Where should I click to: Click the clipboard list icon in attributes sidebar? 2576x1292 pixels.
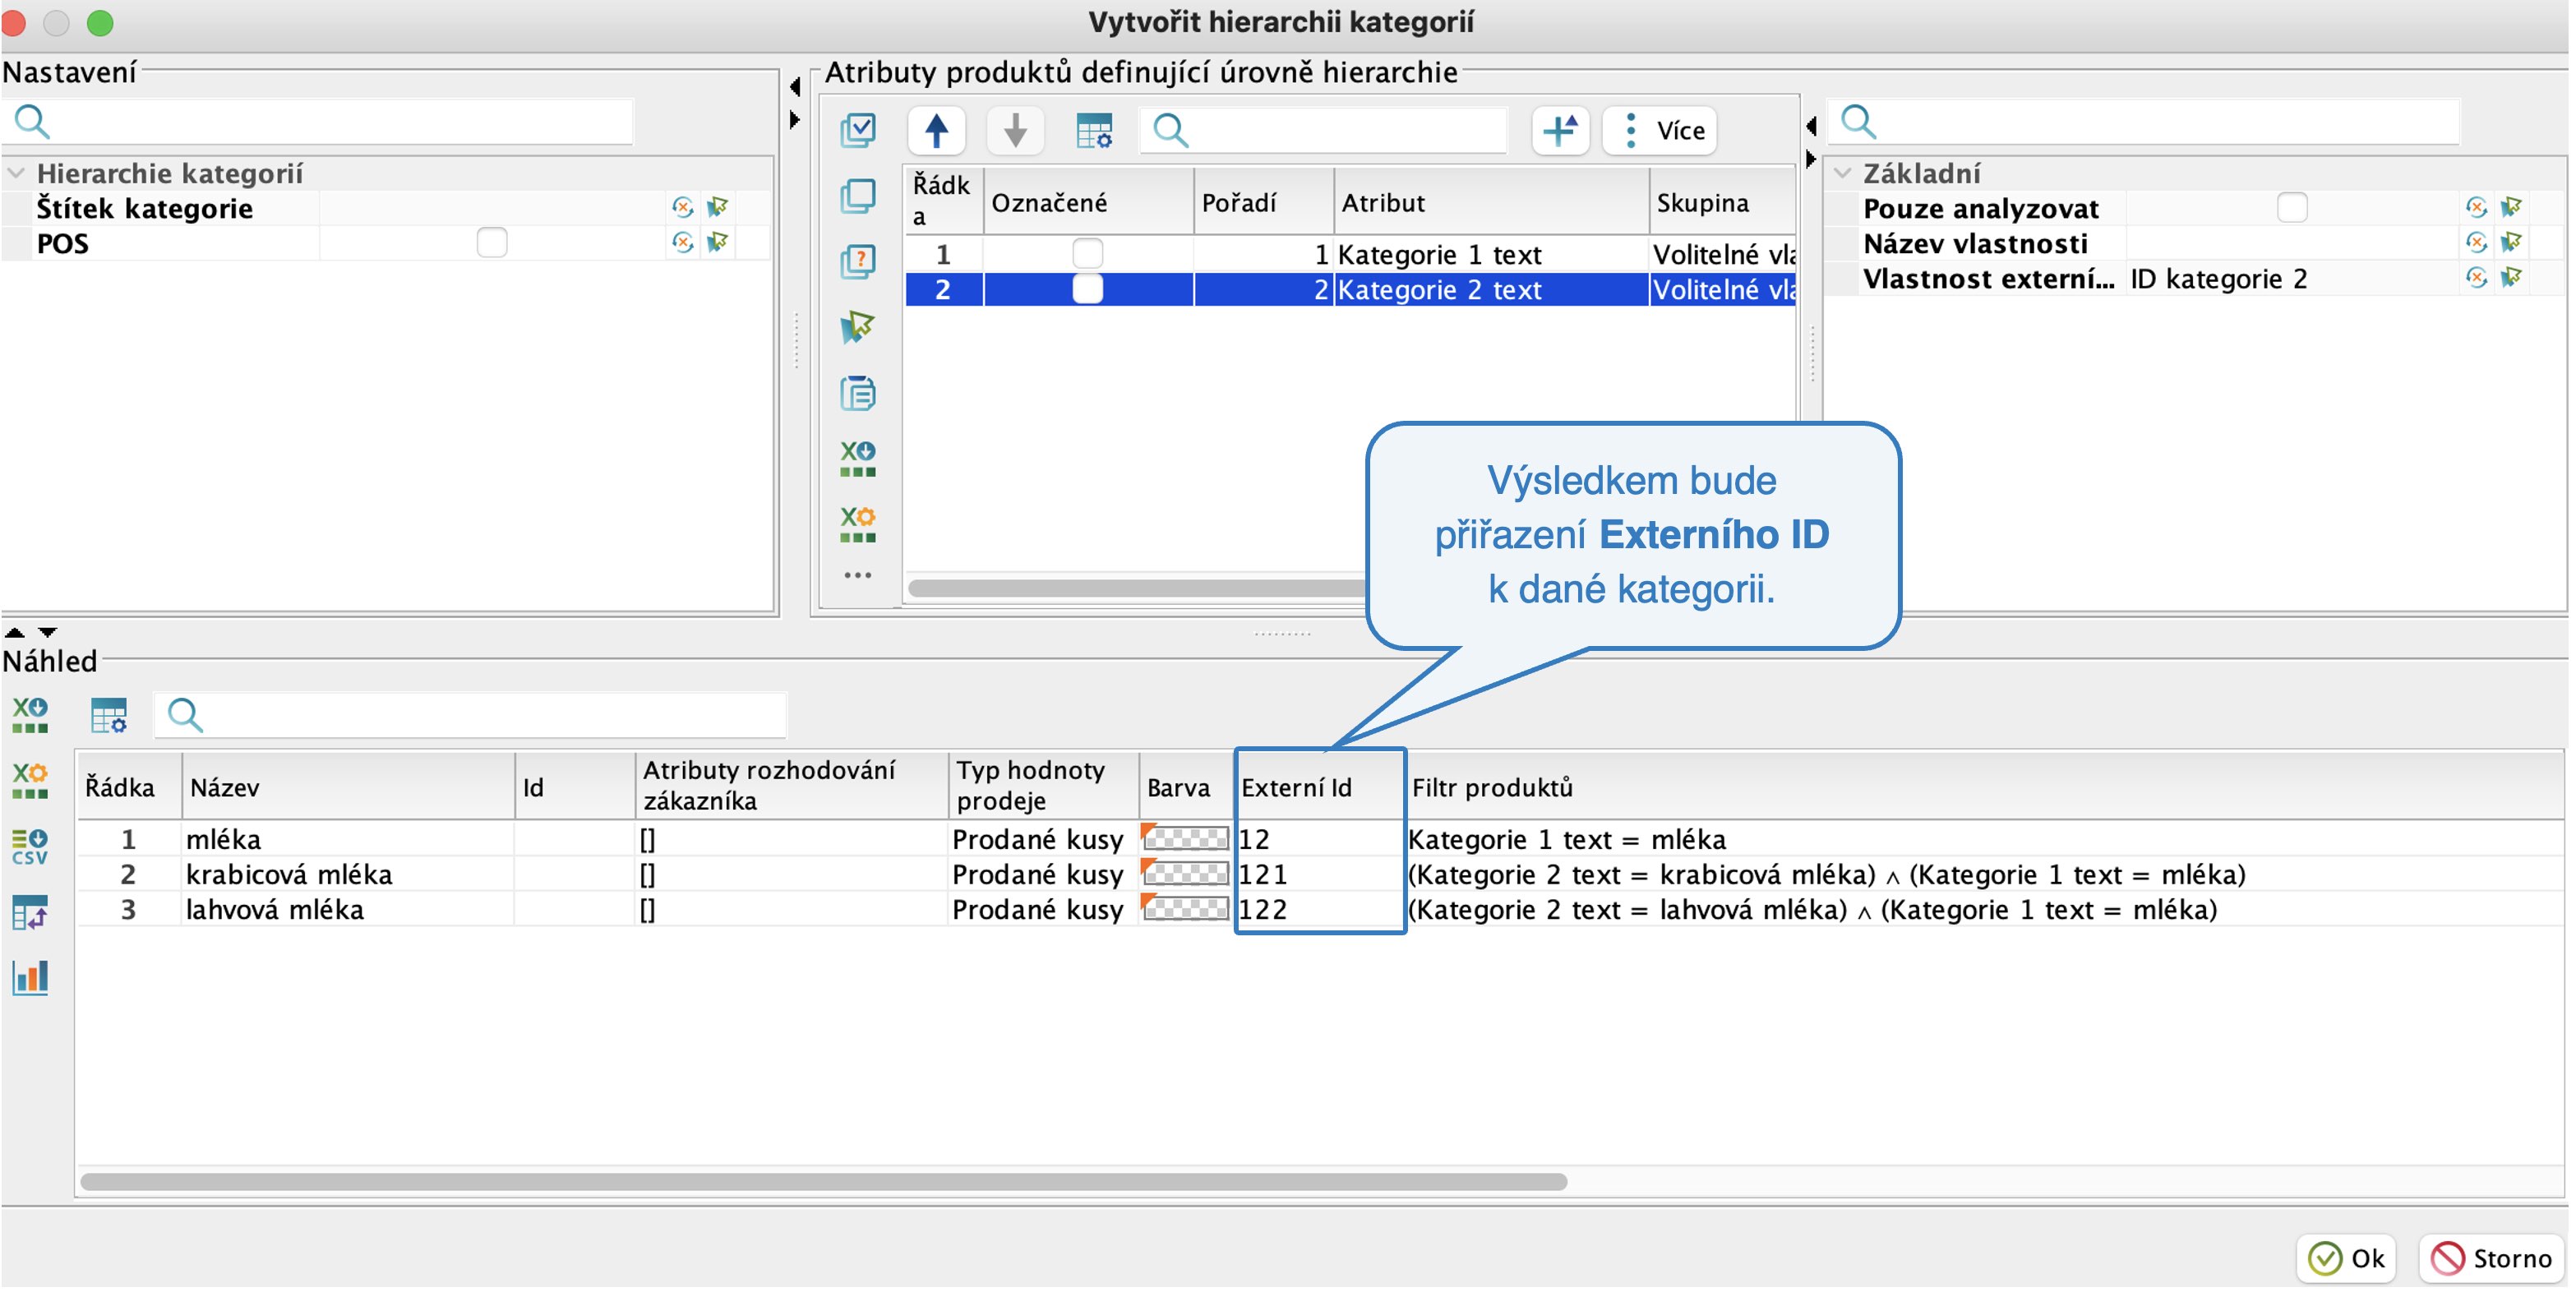click(857, 392)
